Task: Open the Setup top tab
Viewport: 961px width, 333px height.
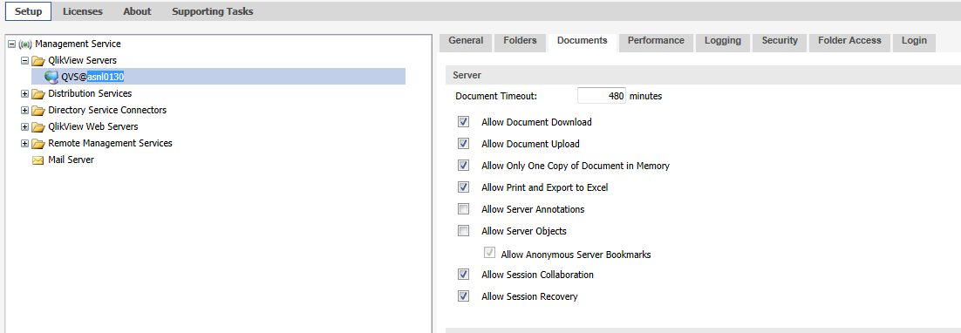Action: click(x=28, y=11)
